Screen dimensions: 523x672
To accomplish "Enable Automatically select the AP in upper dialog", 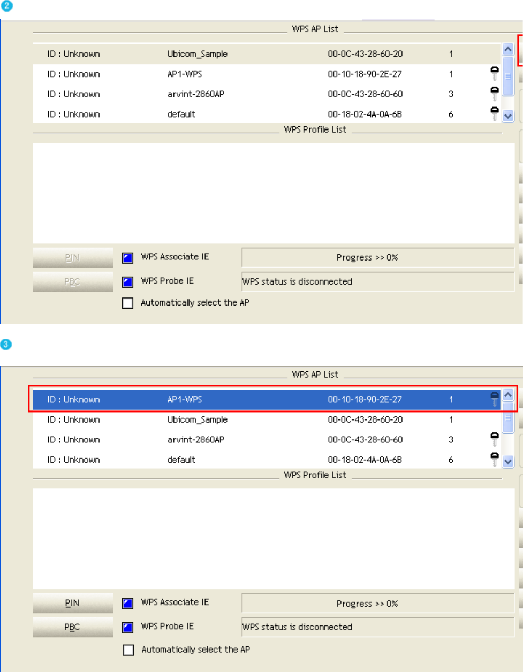I will [x=127, y=303].
